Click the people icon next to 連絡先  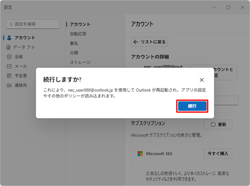click(x=9, y=85)
